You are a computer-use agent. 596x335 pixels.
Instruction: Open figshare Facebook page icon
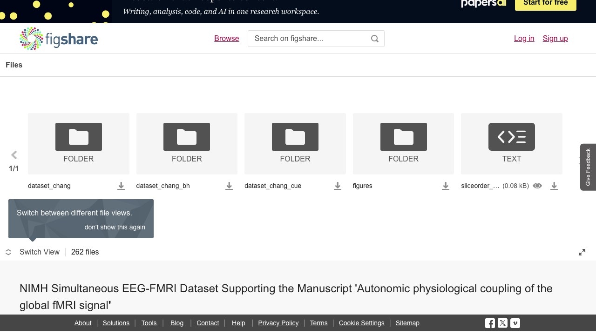coord(490,323)
